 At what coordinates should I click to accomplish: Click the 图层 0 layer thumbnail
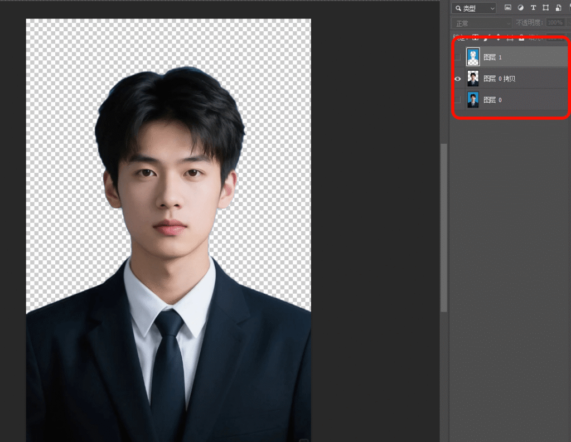[x=473, y=100]
